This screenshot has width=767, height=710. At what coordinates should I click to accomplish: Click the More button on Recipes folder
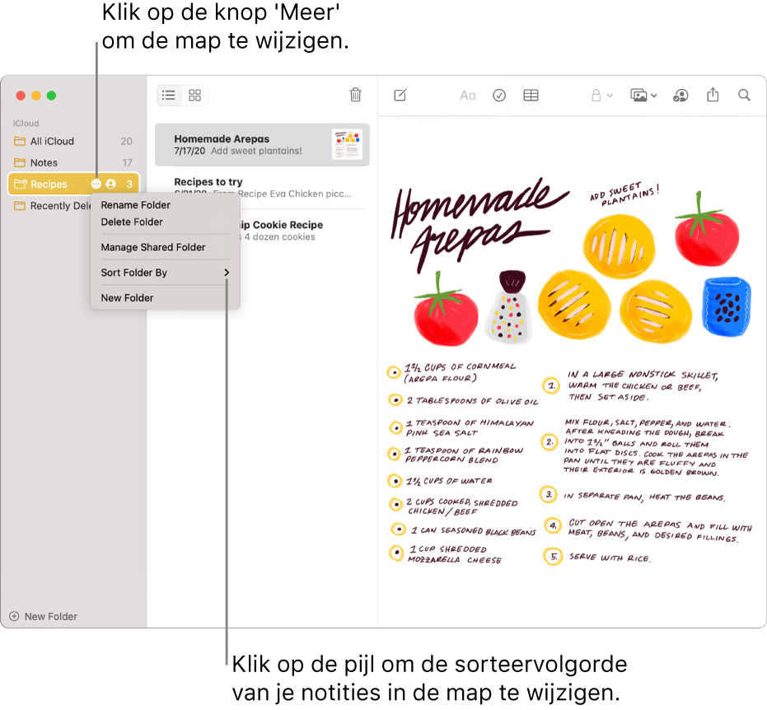(x=96, y=184)
